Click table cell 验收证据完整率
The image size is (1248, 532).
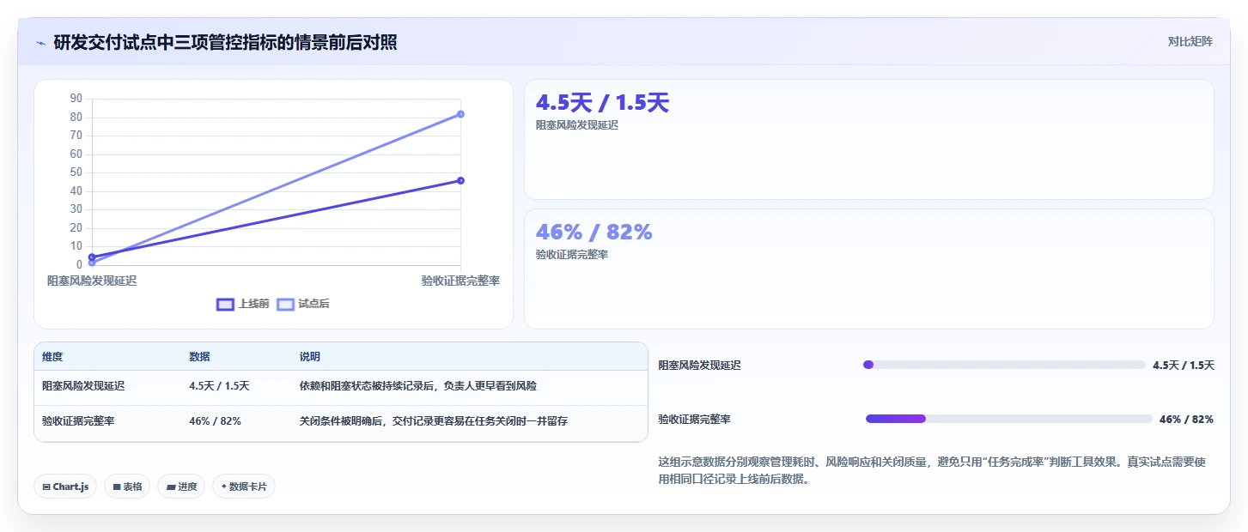click(x=78, y=421)
